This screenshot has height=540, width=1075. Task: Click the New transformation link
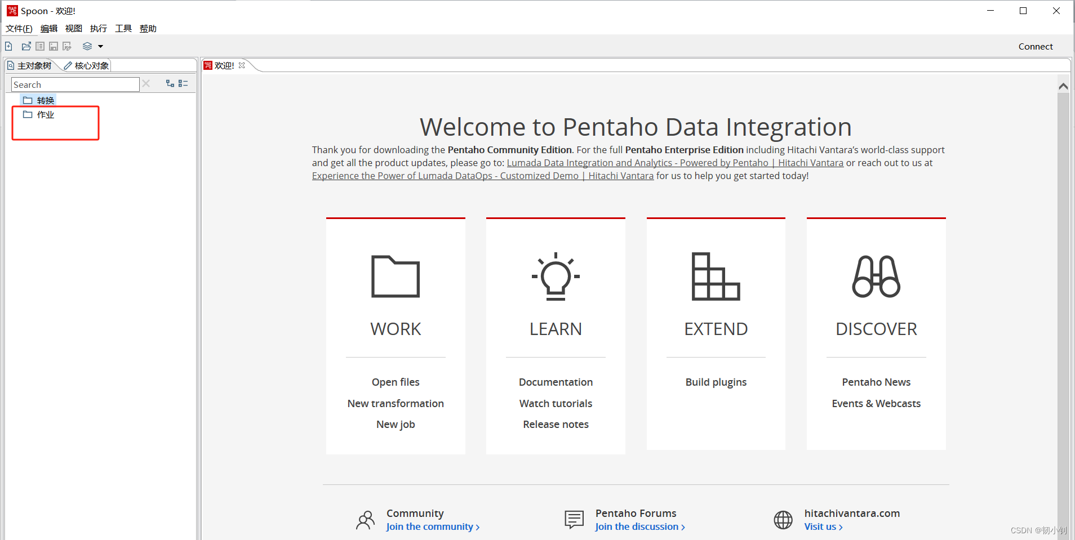click(x=396, y=403)
